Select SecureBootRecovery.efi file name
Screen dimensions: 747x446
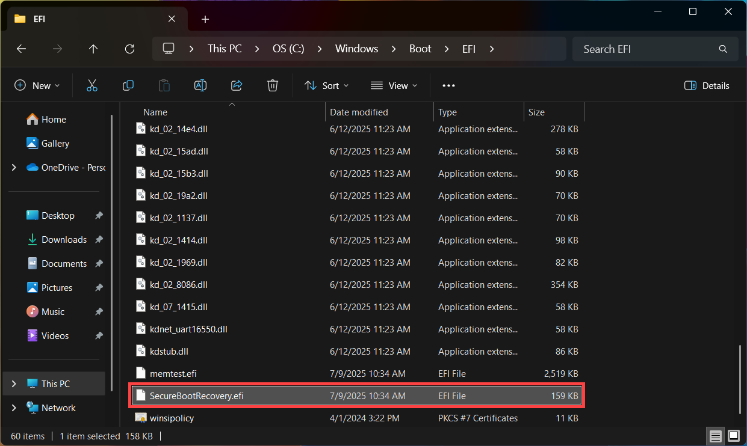pos(197,396)
